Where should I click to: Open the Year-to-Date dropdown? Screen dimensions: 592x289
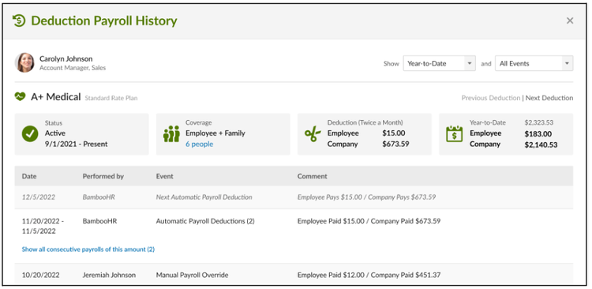coord(439,63)
